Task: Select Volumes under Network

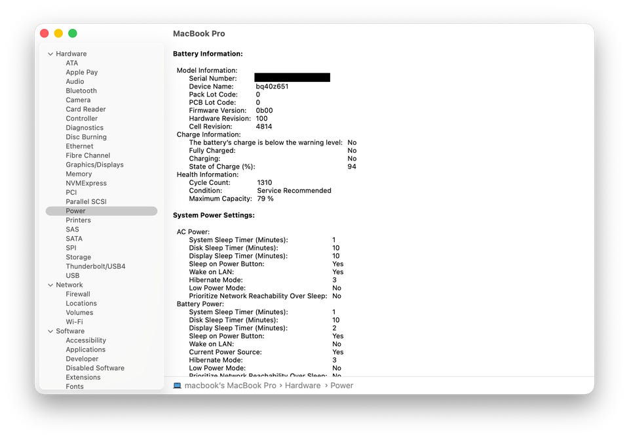Action: 79,312
